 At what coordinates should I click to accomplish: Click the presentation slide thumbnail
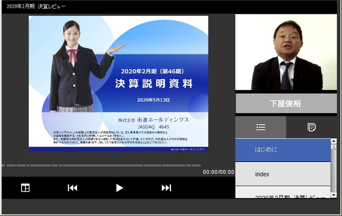[118, 83]
